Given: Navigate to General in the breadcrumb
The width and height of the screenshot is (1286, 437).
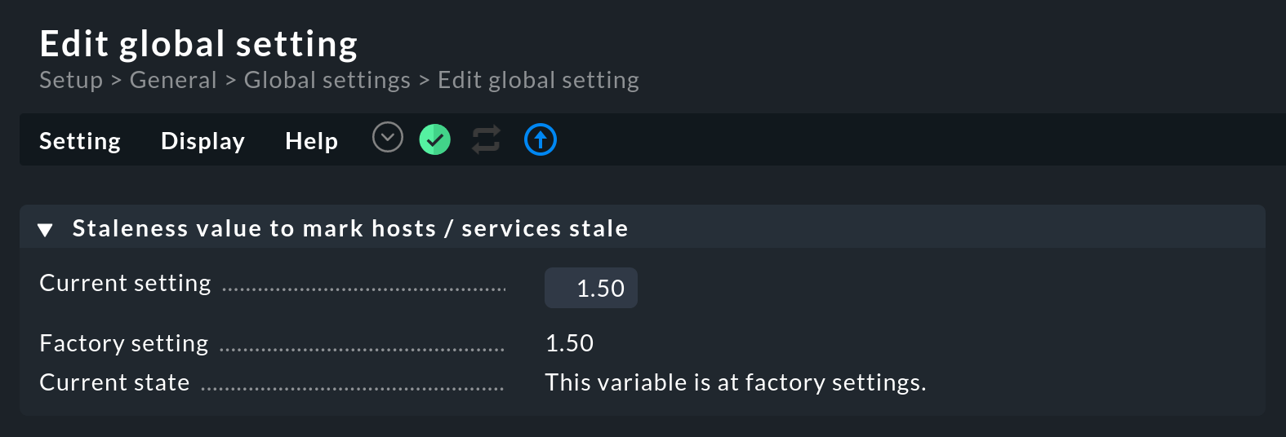Looking at the screenshot, I should [173, 80].
